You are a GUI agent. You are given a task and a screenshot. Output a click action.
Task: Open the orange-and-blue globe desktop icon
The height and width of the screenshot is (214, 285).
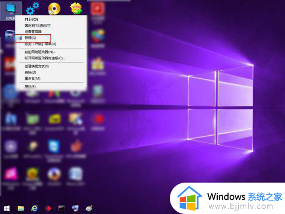54,174
